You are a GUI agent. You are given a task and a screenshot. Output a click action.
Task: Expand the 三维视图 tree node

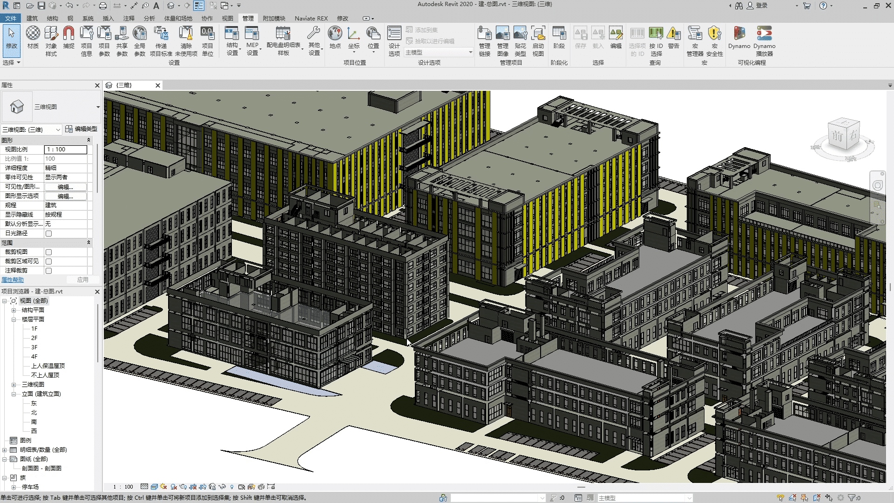pyautogui.click(x=14, y=385)
